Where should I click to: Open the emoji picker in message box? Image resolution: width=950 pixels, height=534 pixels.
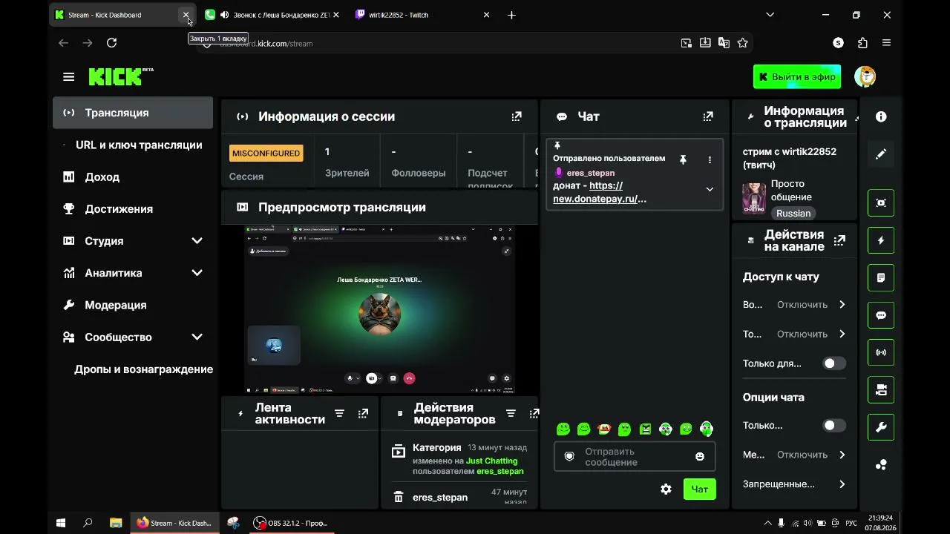[700, 457]
